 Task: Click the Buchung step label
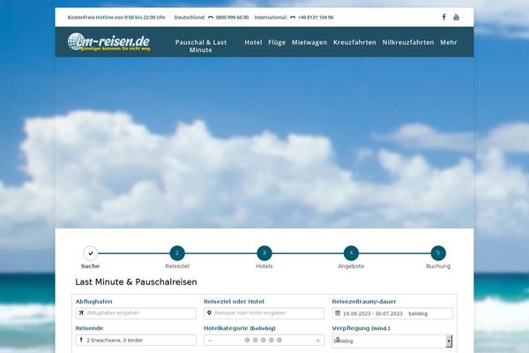click(x=438, y=267)
